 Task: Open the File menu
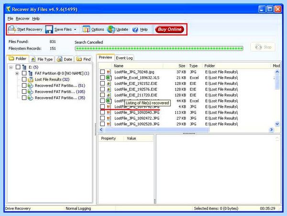coord(10,19)
